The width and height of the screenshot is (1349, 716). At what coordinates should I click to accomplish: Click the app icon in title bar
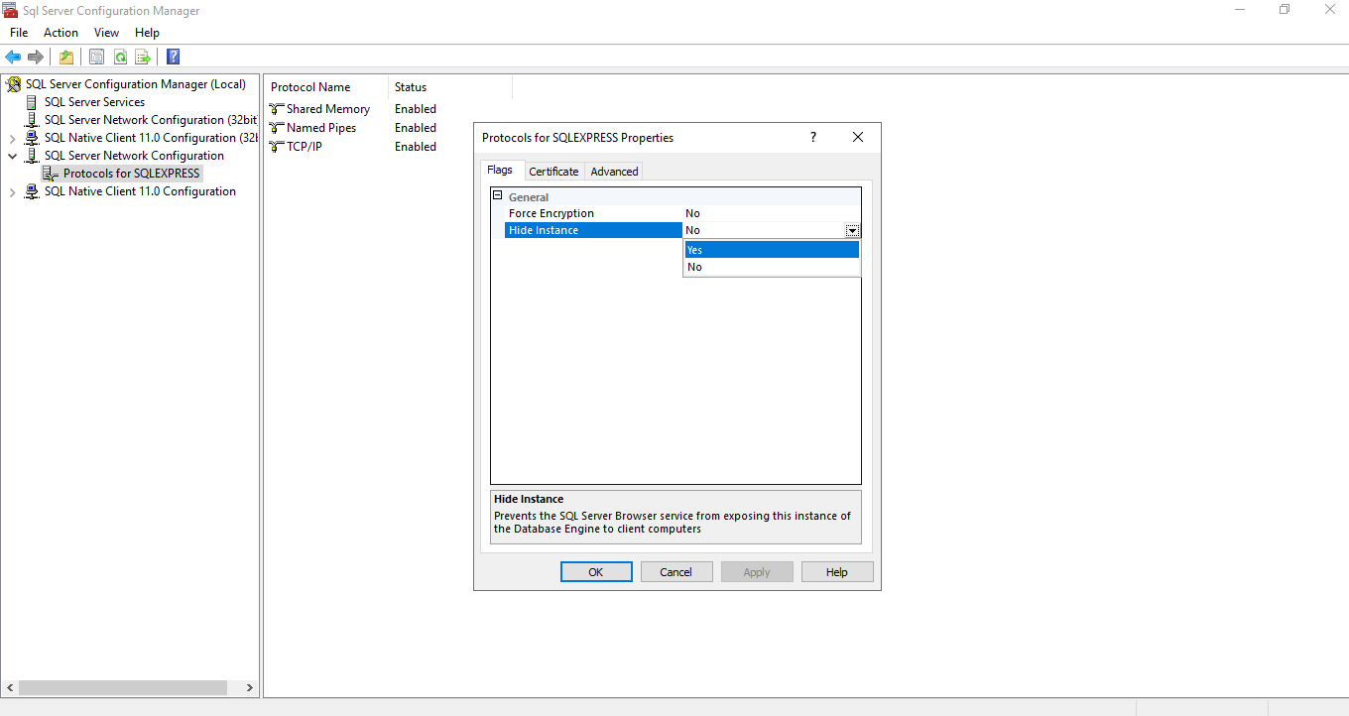point(11,11)
